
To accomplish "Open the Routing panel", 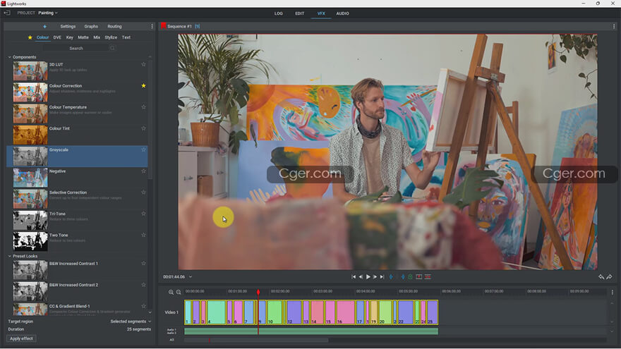I will tap(114, 27).
